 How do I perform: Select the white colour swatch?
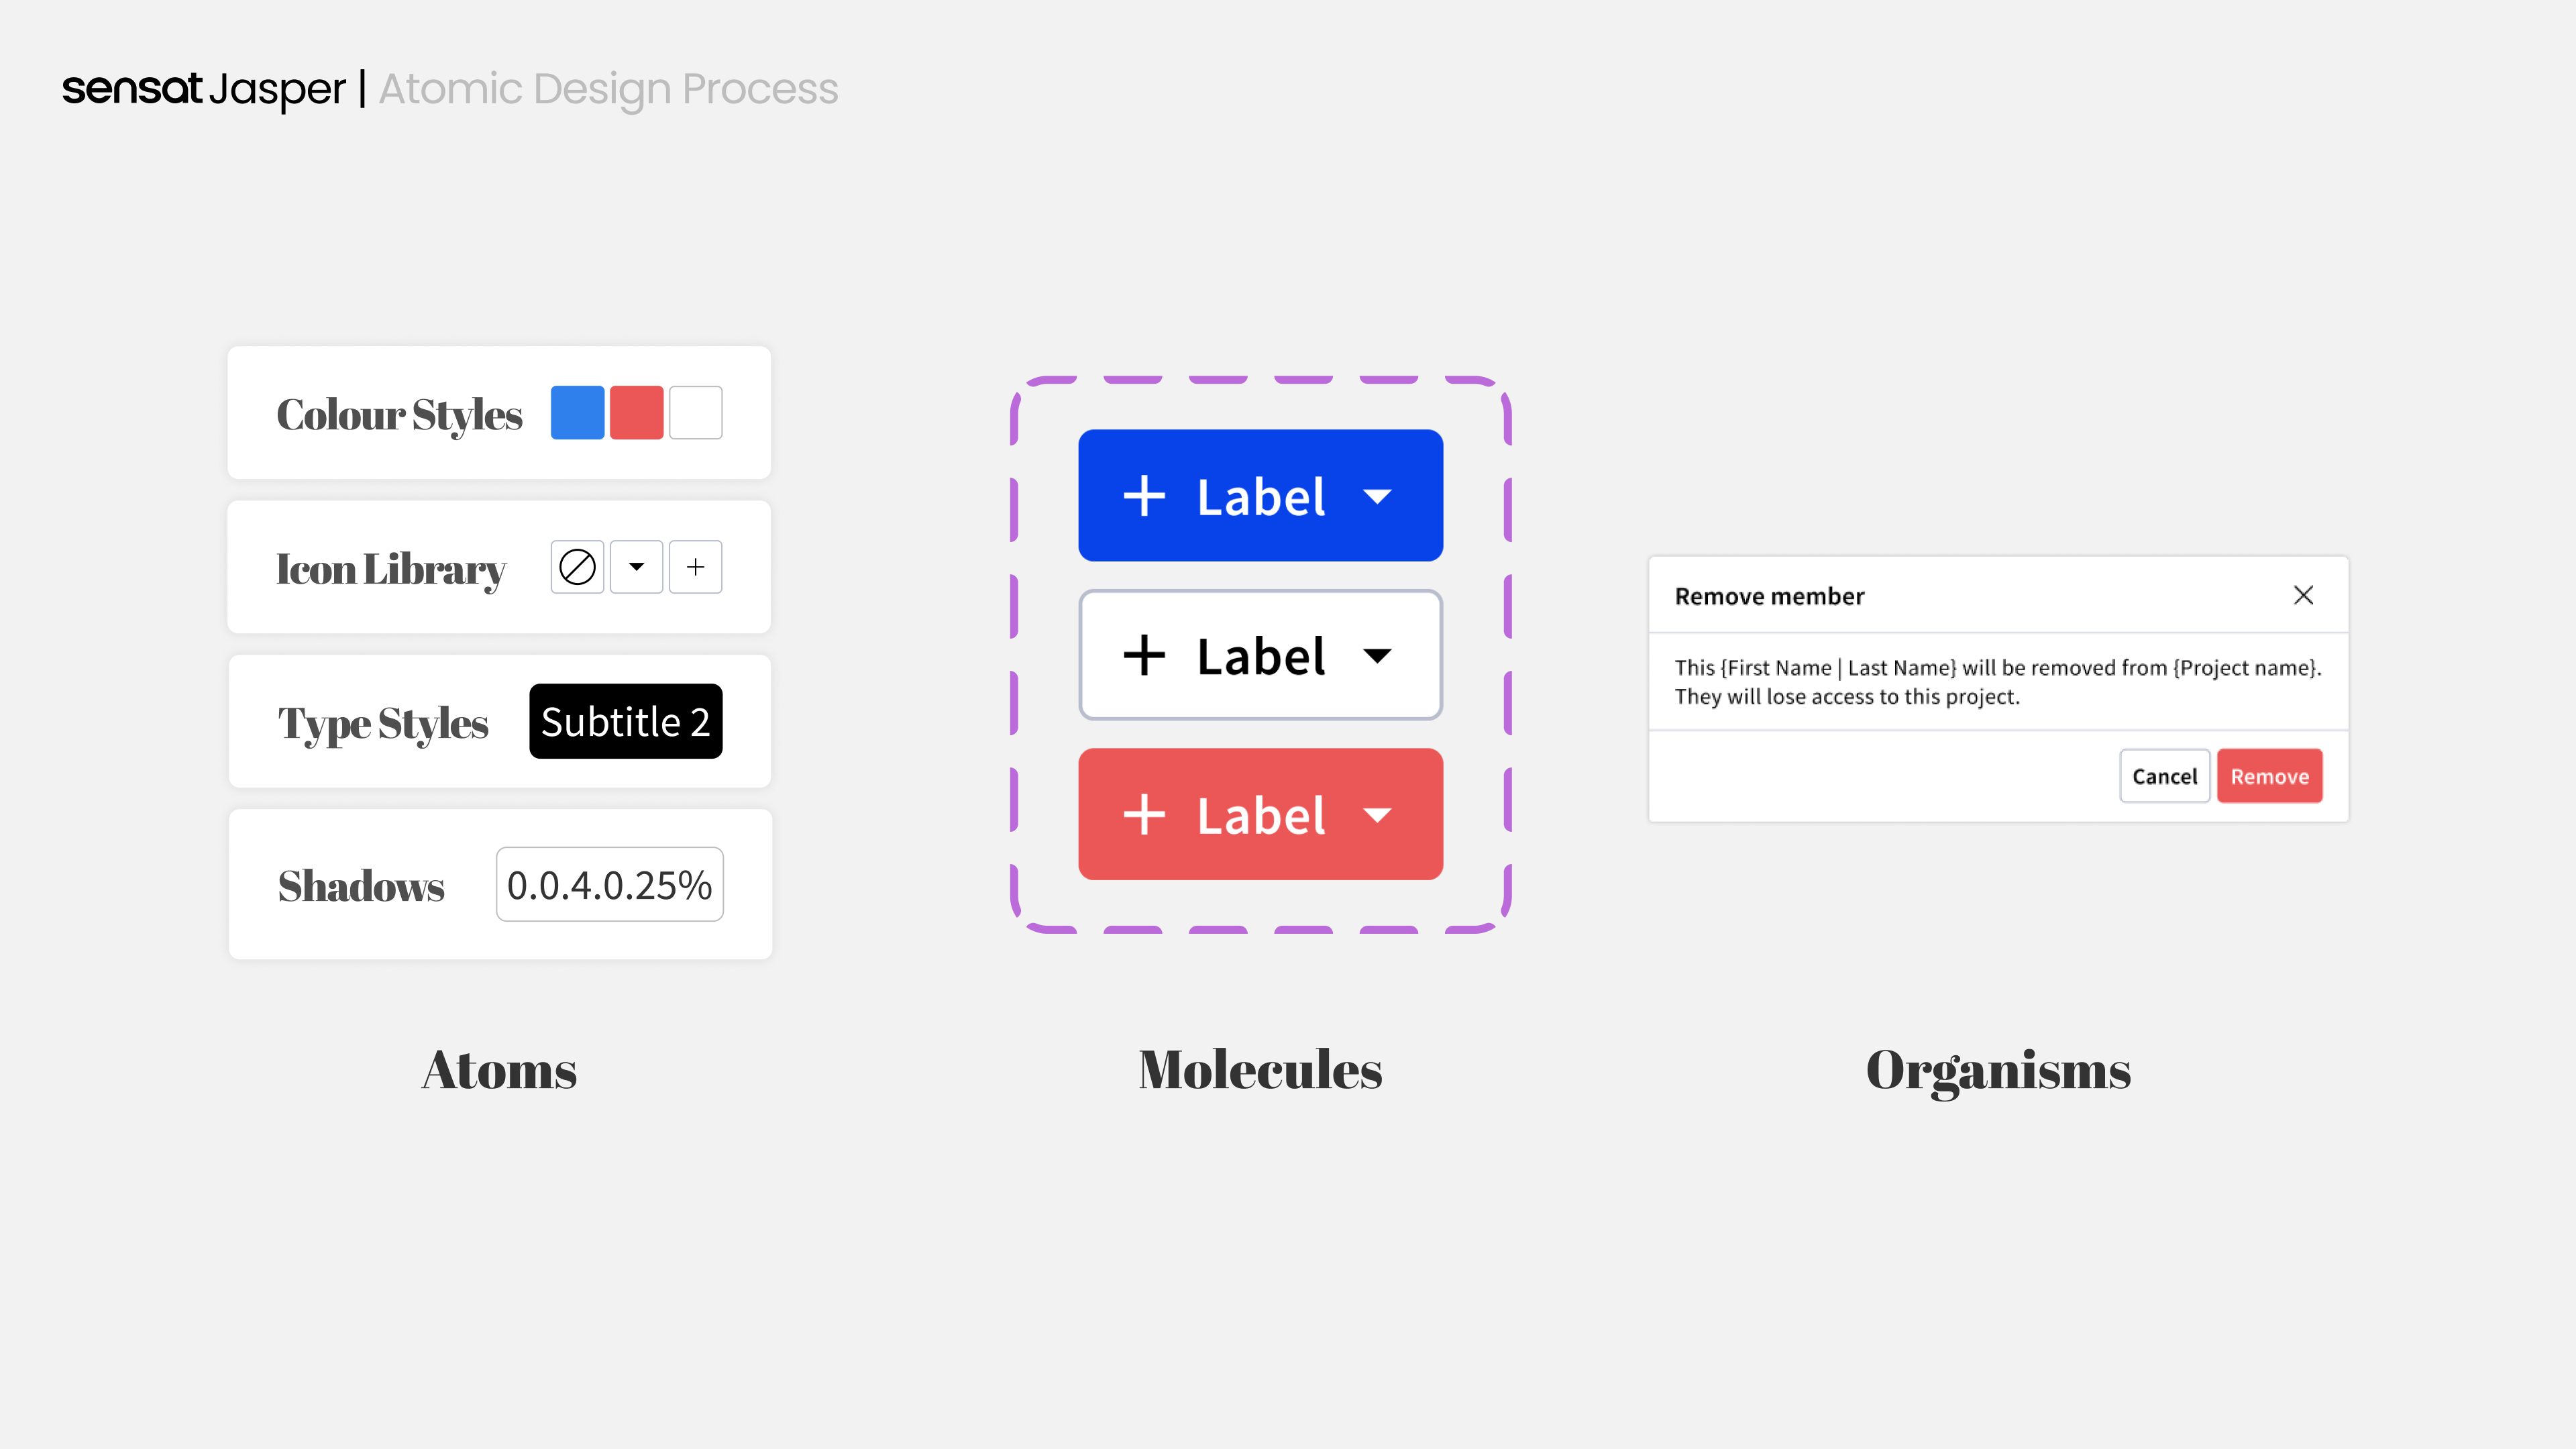[x=695, y=412]
